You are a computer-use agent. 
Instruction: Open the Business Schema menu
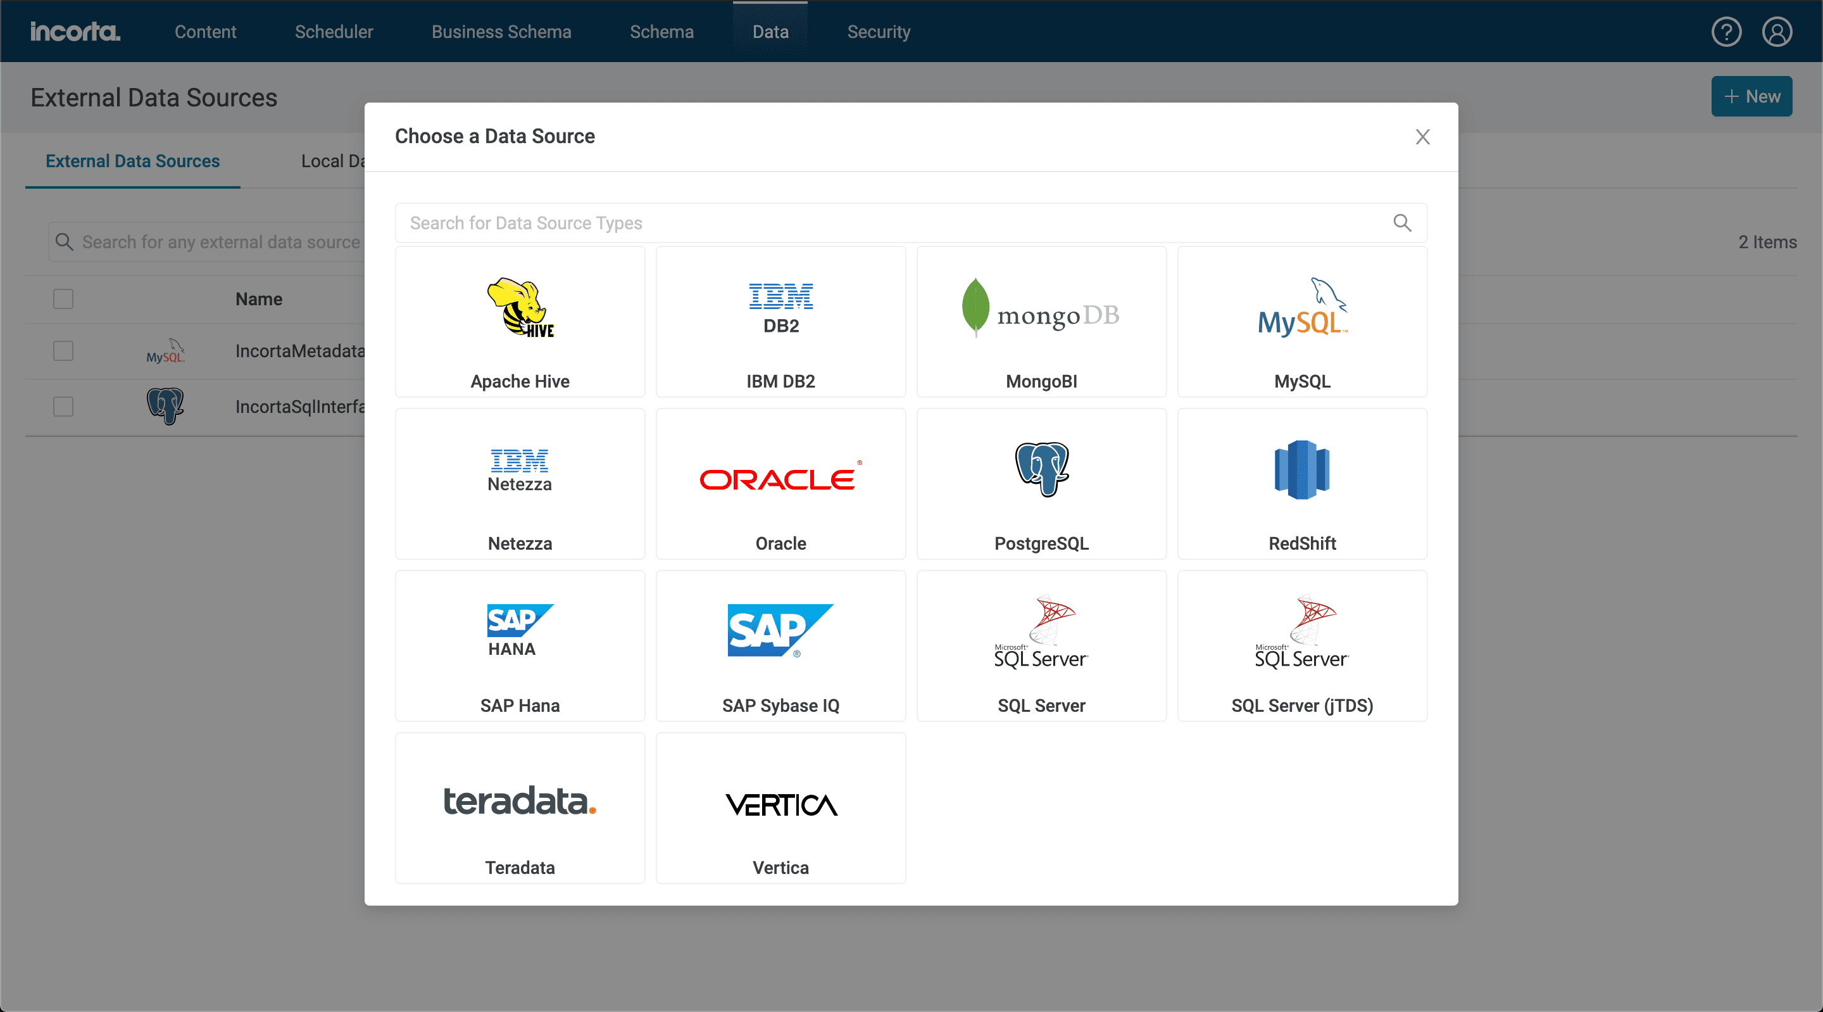click(x=501, y=32)
